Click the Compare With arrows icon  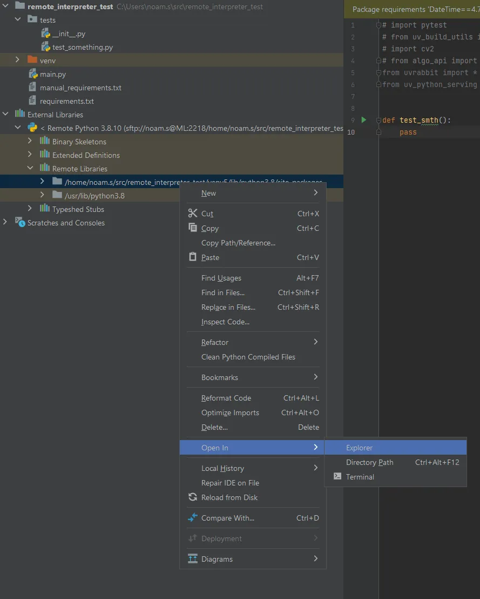(193, 517)
